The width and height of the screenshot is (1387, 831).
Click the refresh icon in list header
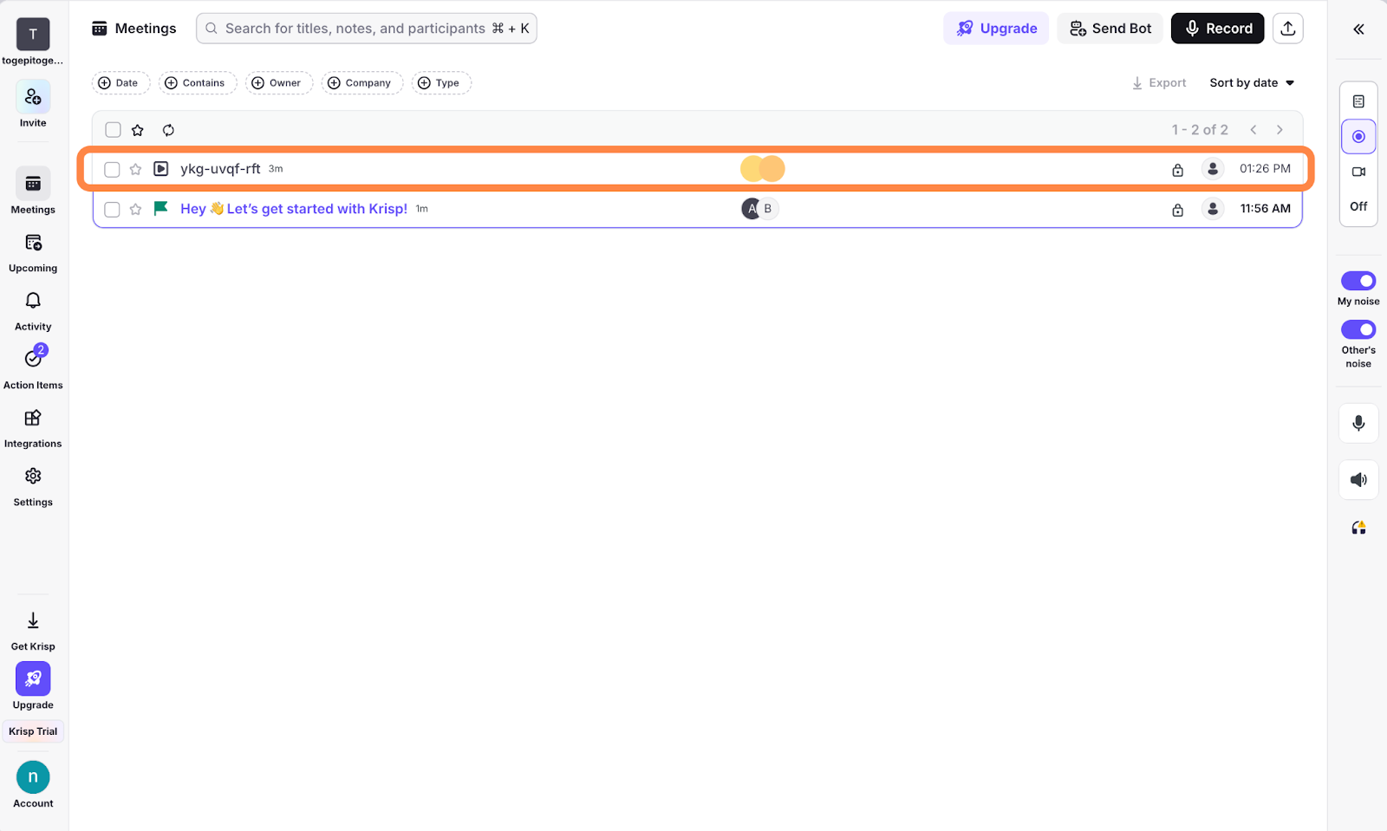[168, 130]
